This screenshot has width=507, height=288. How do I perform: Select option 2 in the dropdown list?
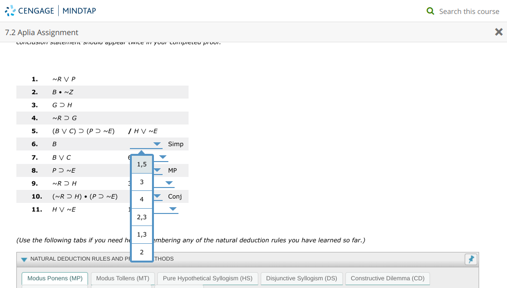point(141,252)
